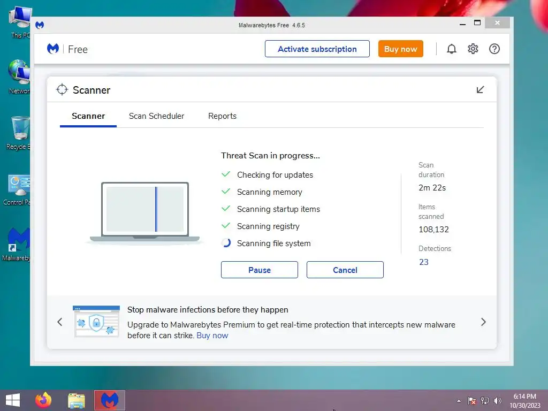Viewport: 548px width, 411px height.
Task: Show next promotion with right arrow
Action: [483, 322]
